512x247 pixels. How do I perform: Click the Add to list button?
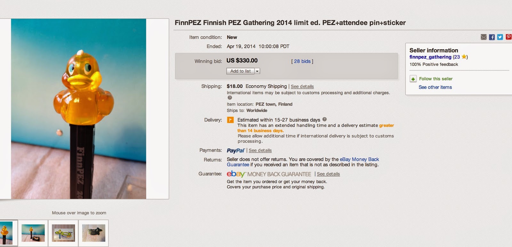click(x=240, y=71)
